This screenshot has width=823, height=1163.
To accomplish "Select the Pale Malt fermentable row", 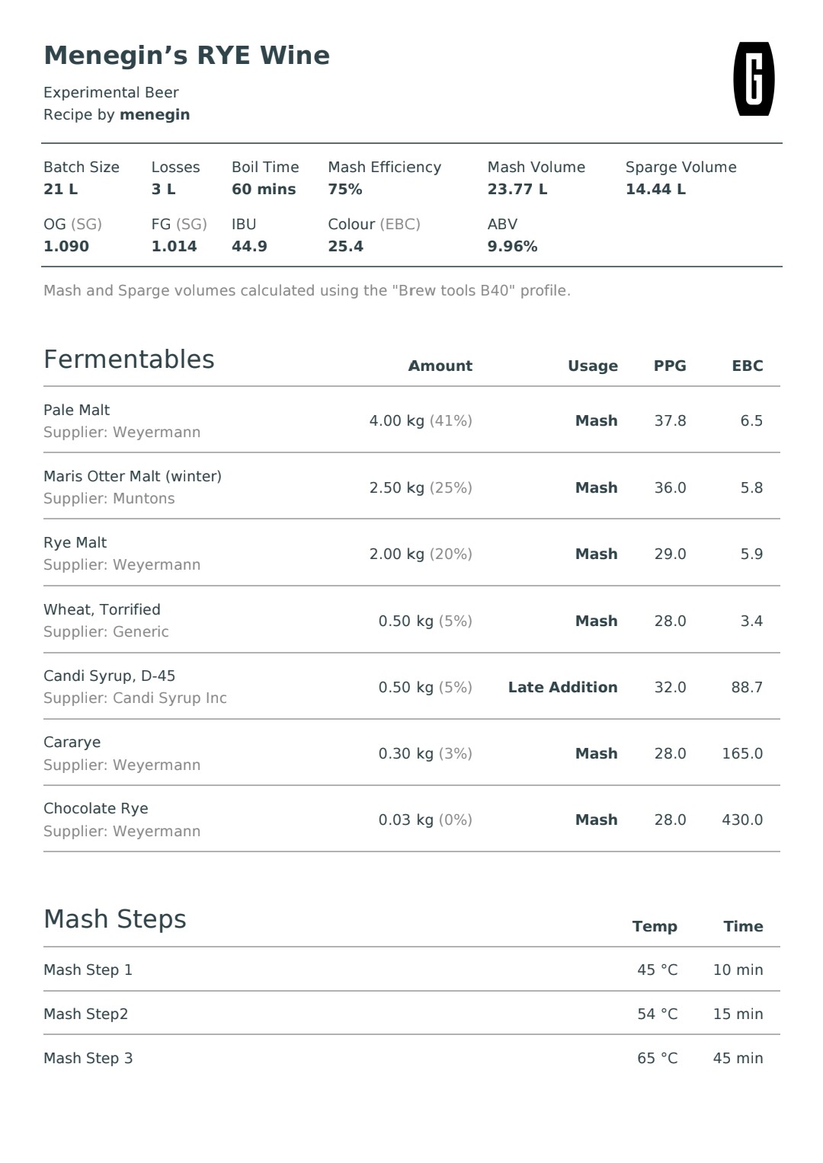I will click(x=411, y=420).
